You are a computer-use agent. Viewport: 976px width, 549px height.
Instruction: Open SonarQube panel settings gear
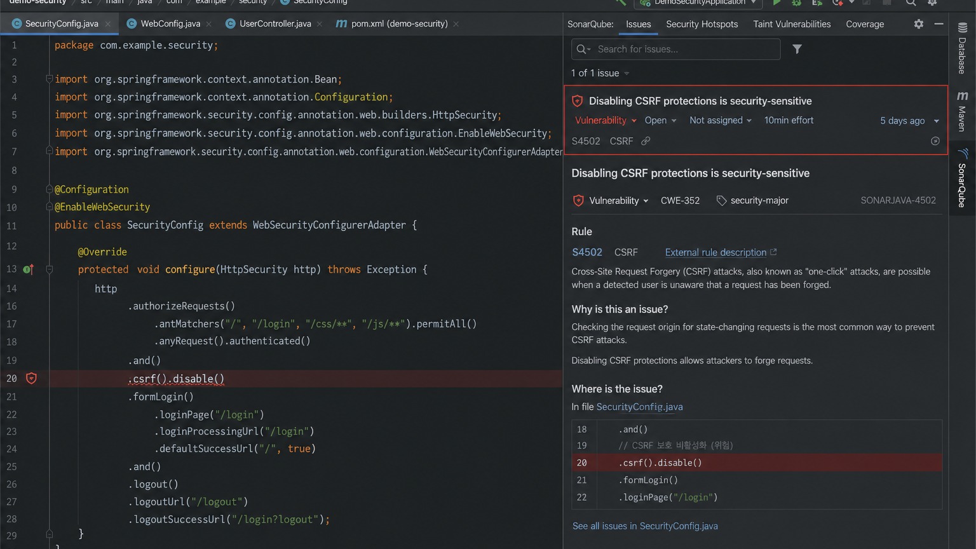click(x=919, y=24)
